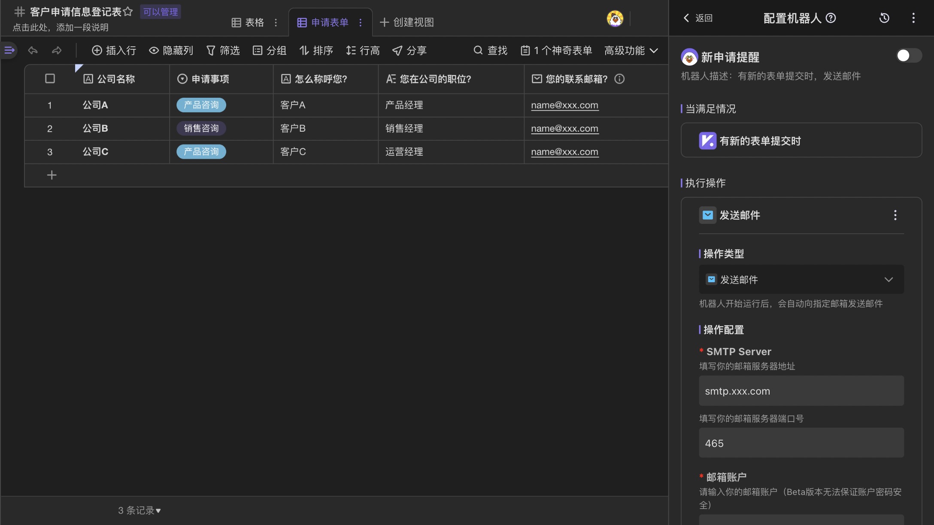Tick the select-all checkbox in table header
The height and width of the screenshot is (525, 934).
[50, 79]
